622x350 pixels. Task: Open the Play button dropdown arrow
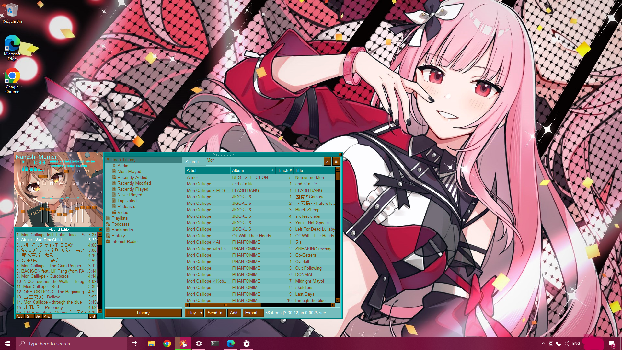[201, 313]
